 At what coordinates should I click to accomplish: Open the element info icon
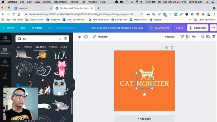click(x=86, y=37)
